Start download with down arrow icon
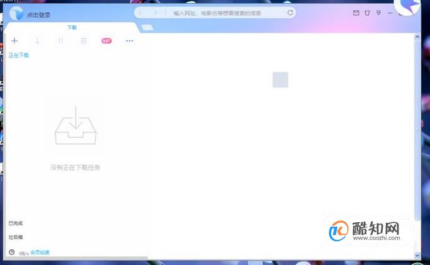This screenshot has width=430, height=265. (x=37, y=41)
